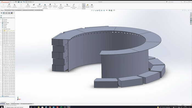Click the Move Component icon
The height and width of the screenshot is (108, 192).
point(39,6)
